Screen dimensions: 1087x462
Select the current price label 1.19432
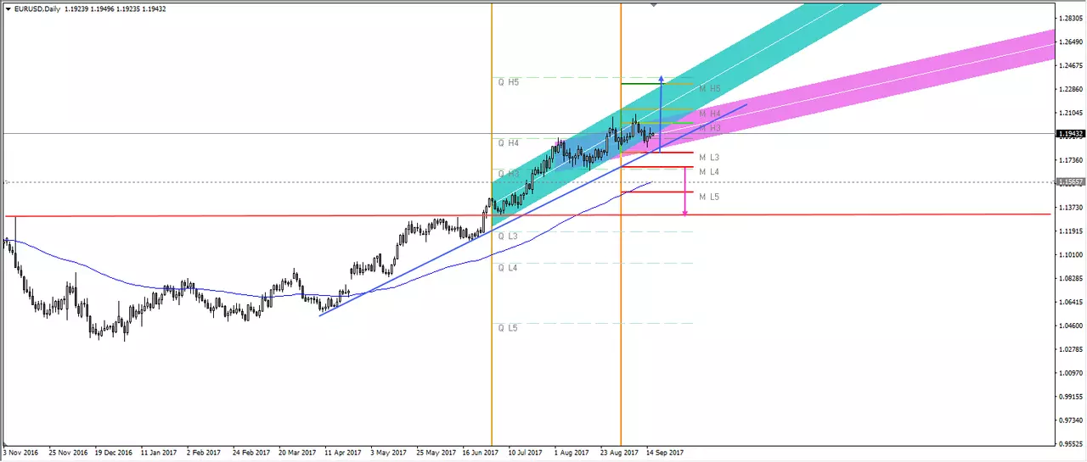tap(1068, 133)
